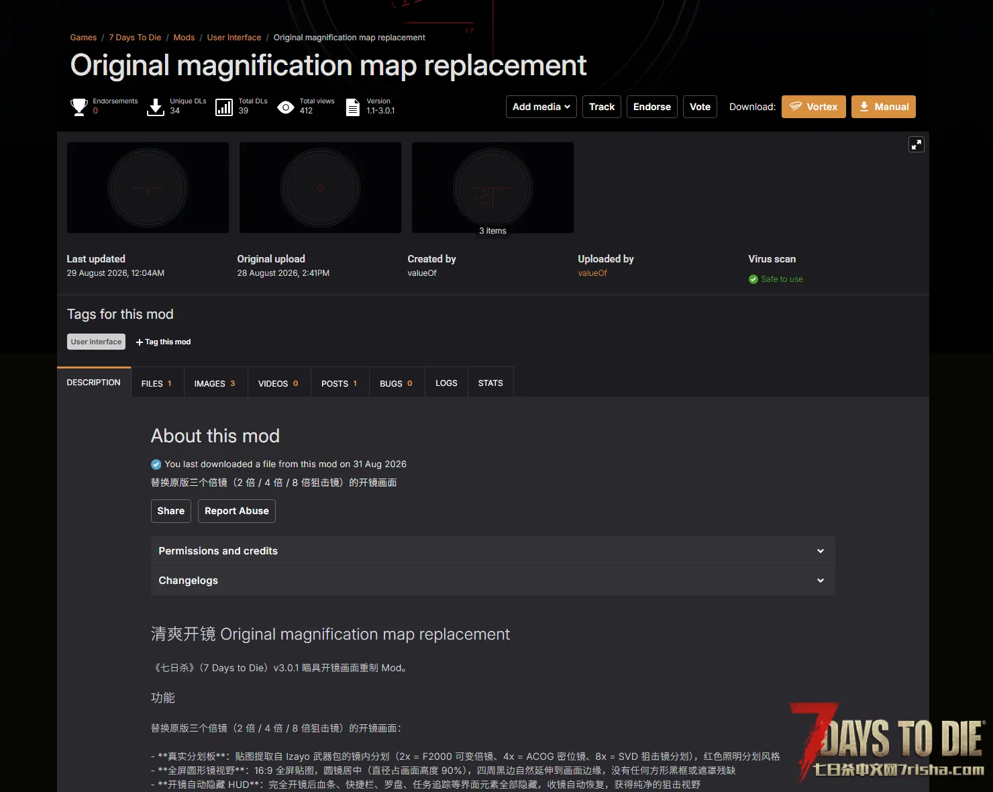Open the Files tab
993x792 pixels.
[x=157, y=383]
